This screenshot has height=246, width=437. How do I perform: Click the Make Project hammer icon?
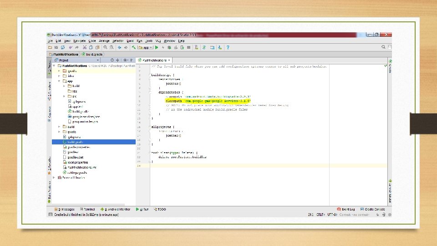[134, 48]
